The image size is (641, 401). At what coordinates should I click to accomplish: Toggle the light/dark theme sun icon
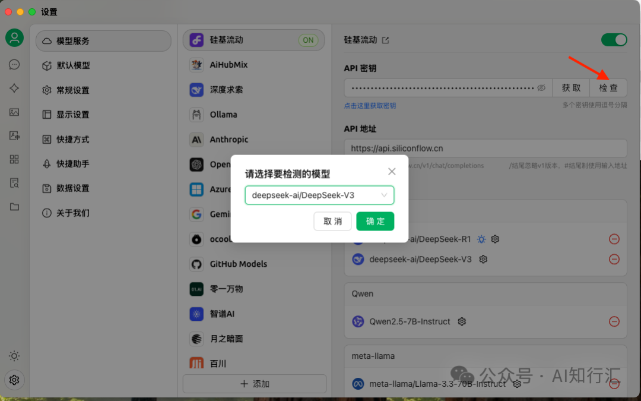[14, 356]
